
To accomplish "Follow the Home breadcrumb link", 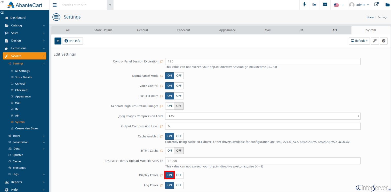I will coord(370,17).
